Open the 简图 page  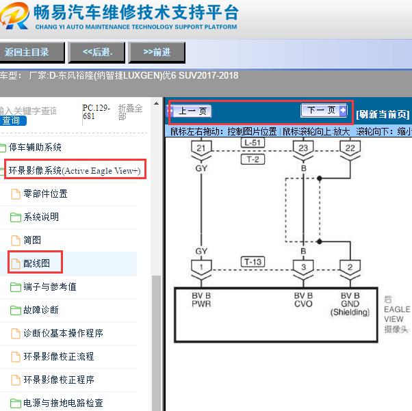click(x=32, y=240)
